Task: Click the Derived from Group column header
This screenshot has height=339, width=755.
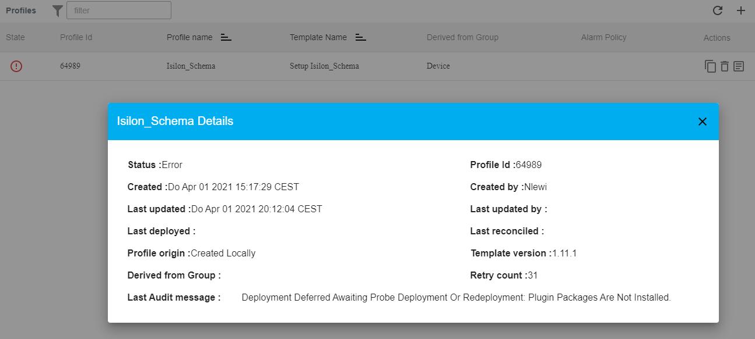Action: click(x=462, y=37)
